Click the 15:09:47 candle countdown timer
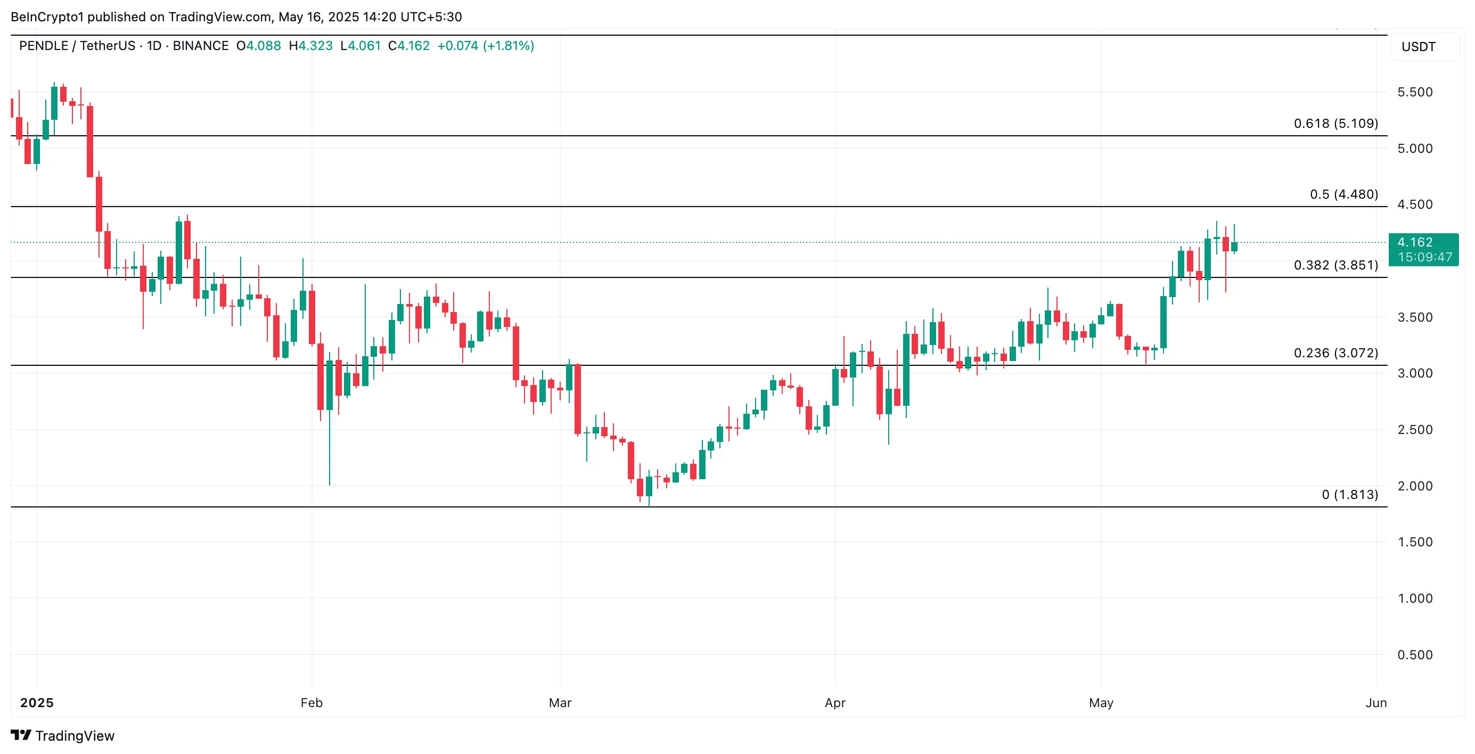Image resolution: width=1475 pixels, height=754 pixels. point(1424,258)
